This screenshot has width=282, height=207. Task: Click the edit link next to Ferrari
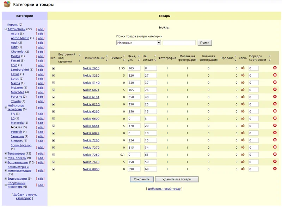41,61
